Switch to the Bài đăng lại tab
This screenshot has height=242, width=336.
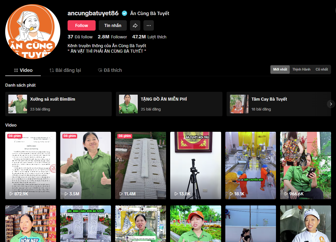tap(65, 70)
